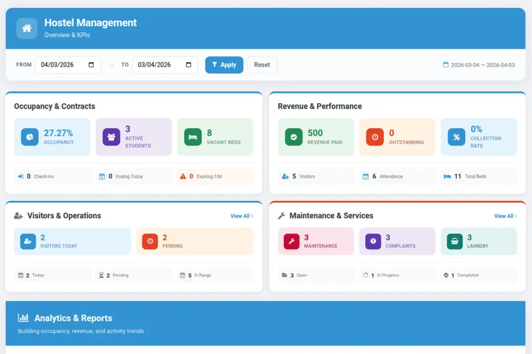
Task: Click the calendar icon beside the date range summary
Action: tap(445, 65)
